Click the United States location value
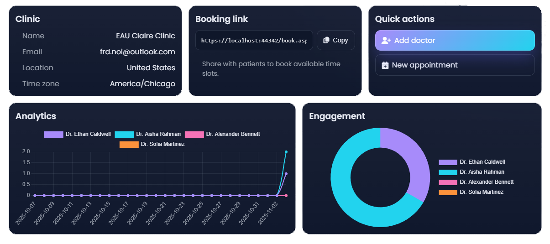 151,67
